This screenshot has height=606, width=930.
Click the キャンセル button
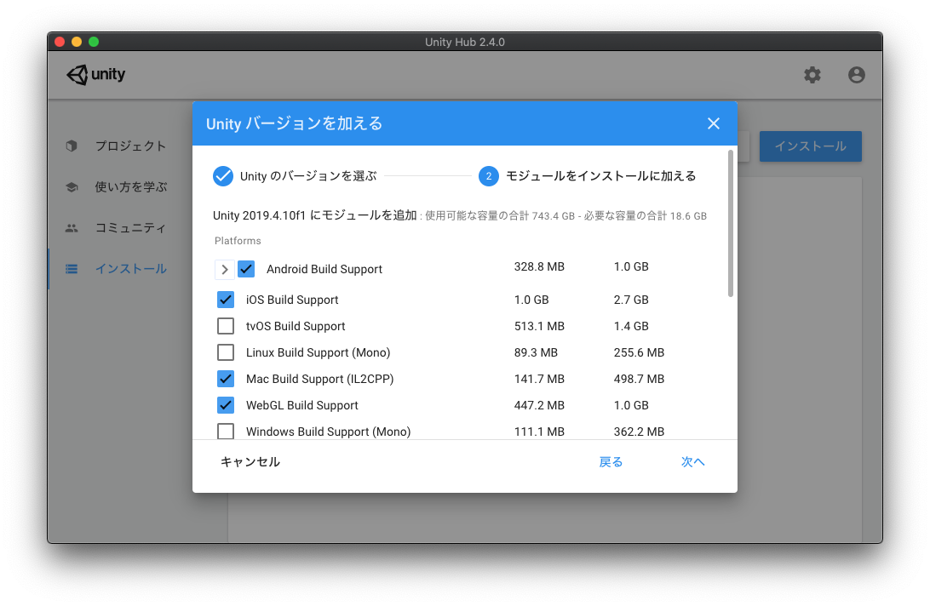[x=250, y=462]
